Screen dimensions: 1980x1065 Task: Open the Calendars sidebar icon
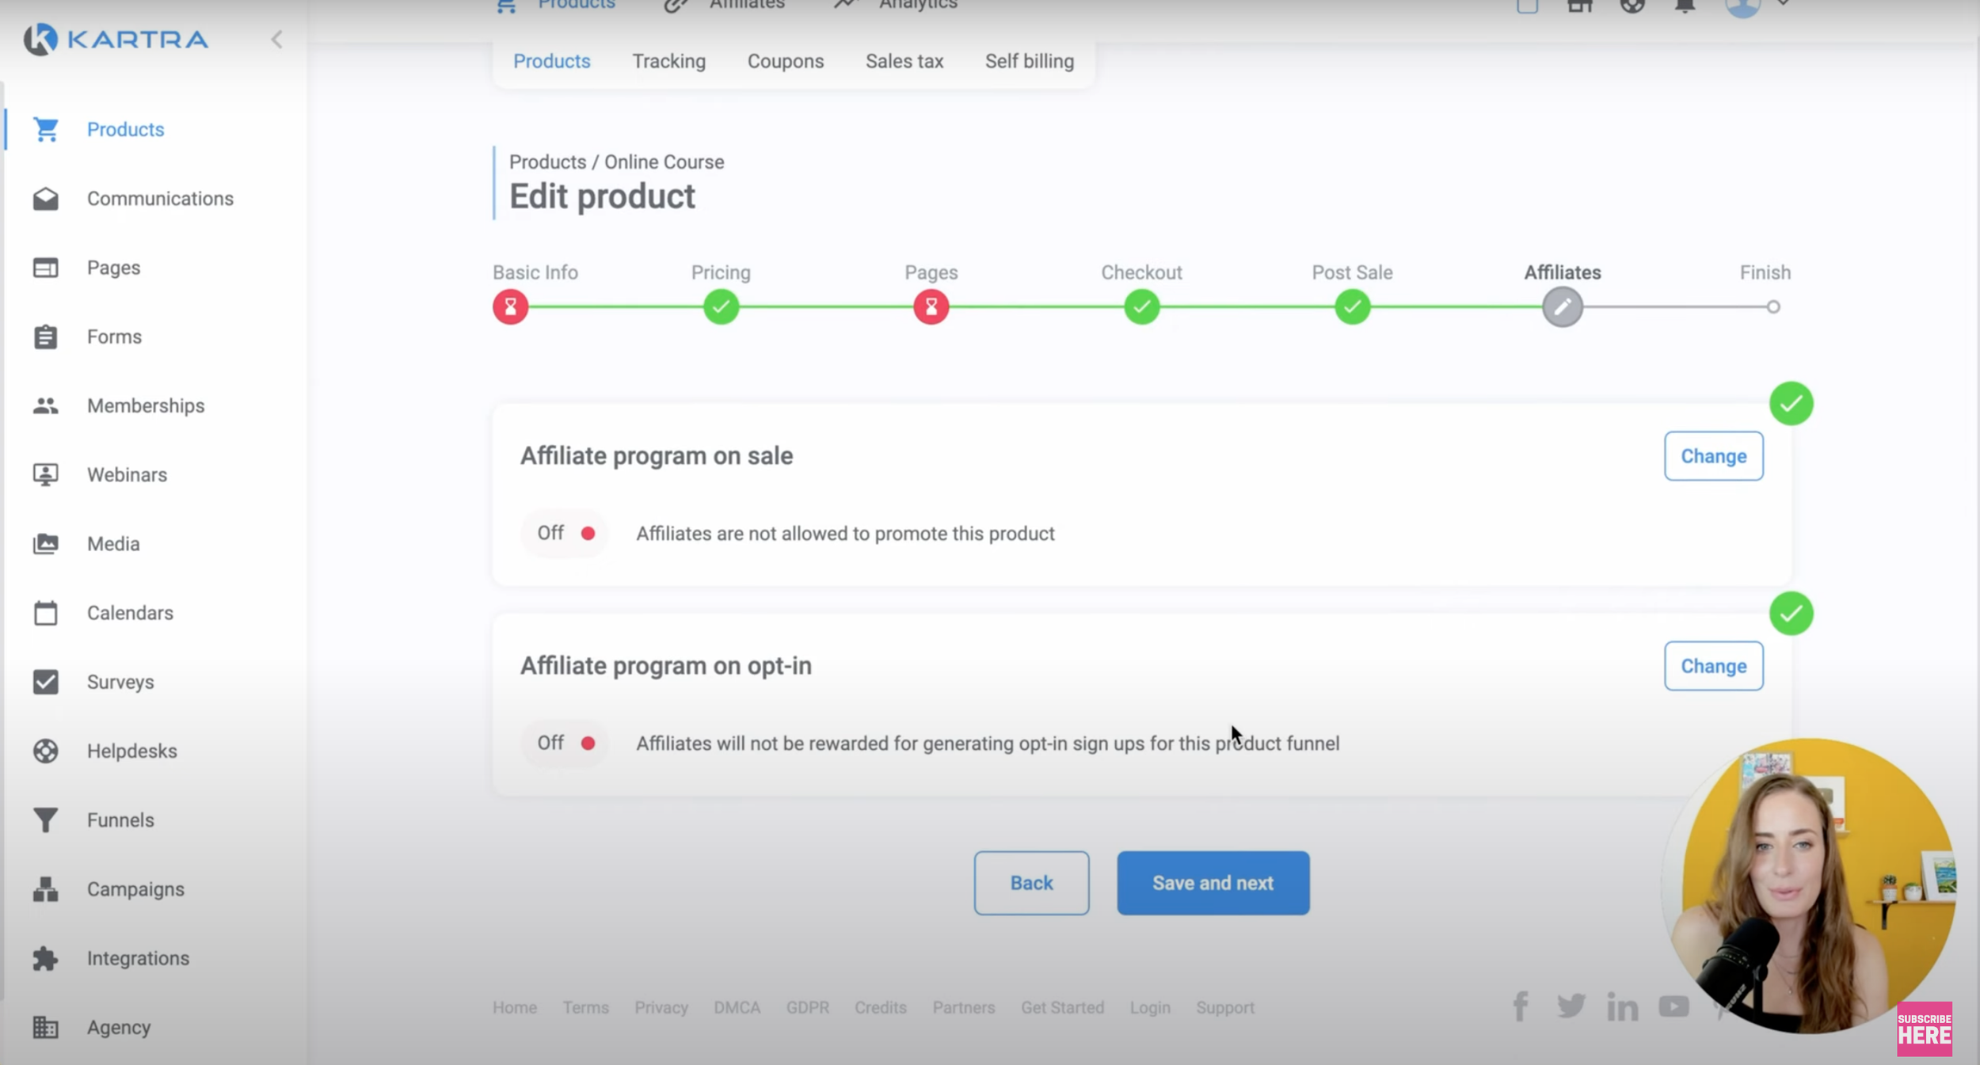[45, 612]
